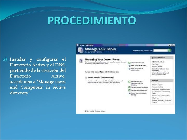This screenshot has width=187, height=140.
Task: Click the Managing Your Server Roles icon
Action: [81, 61]
